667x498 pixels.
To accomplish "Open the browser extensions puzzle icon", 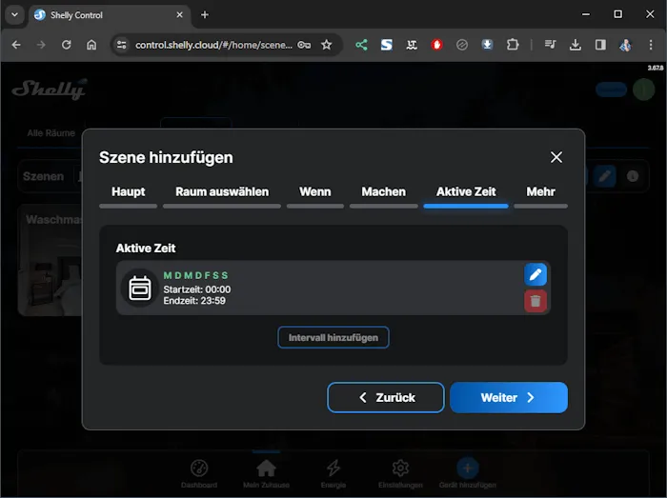I will [x=513, y=45].
